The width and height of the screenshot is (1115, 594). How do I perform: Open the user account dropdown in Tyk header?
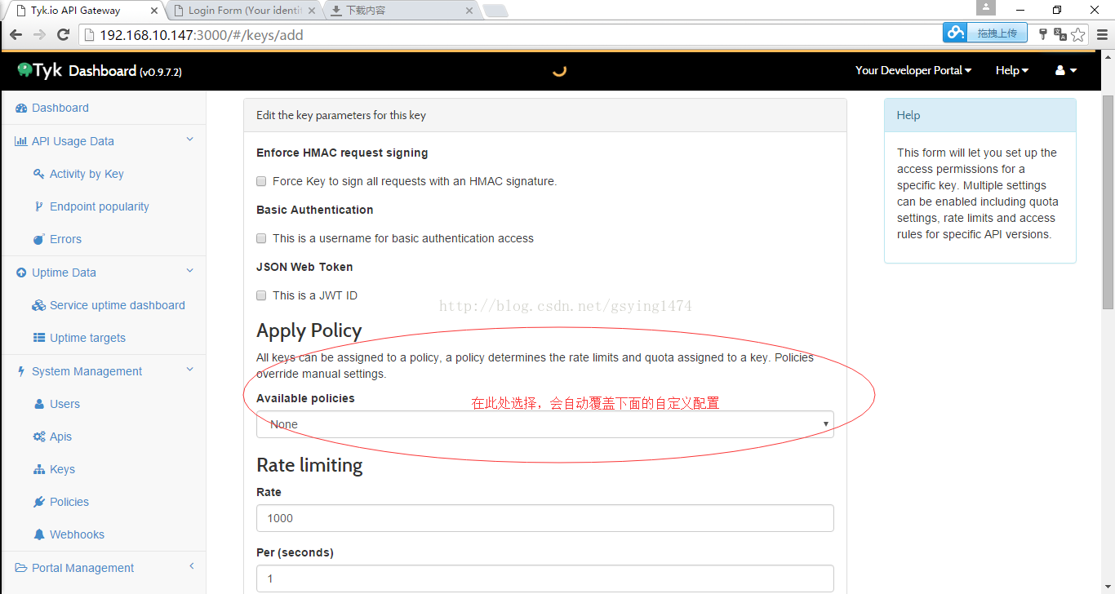coord(1066,70)
